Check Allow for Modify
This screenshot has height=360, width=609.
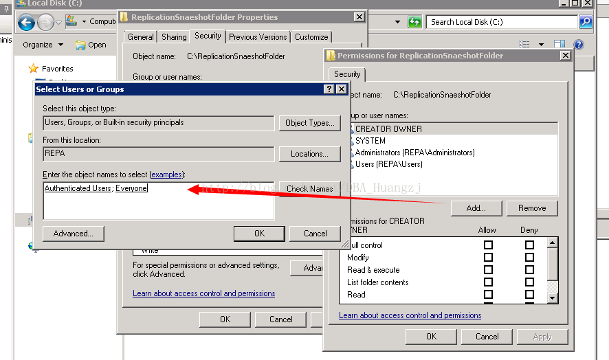tap(488, 257)
